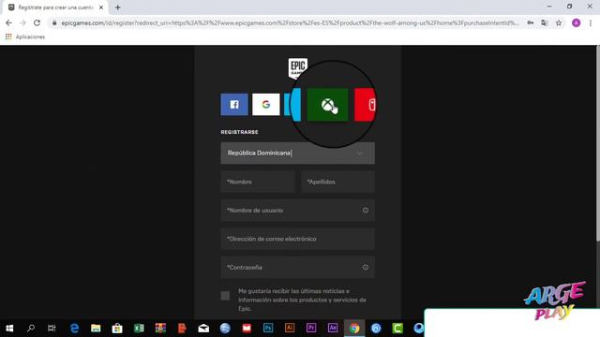Tick the news and information checkbox
This screenshot has height=337, width=600.
[225, 296]
